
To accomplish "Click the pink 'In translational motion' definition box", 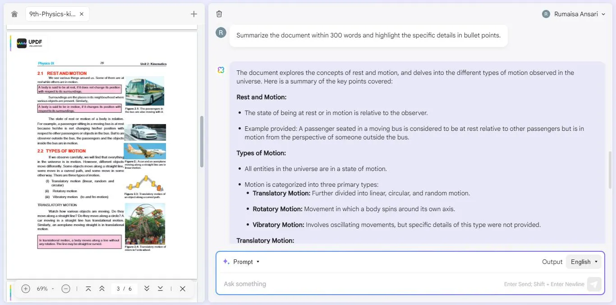I will [80, 242].
